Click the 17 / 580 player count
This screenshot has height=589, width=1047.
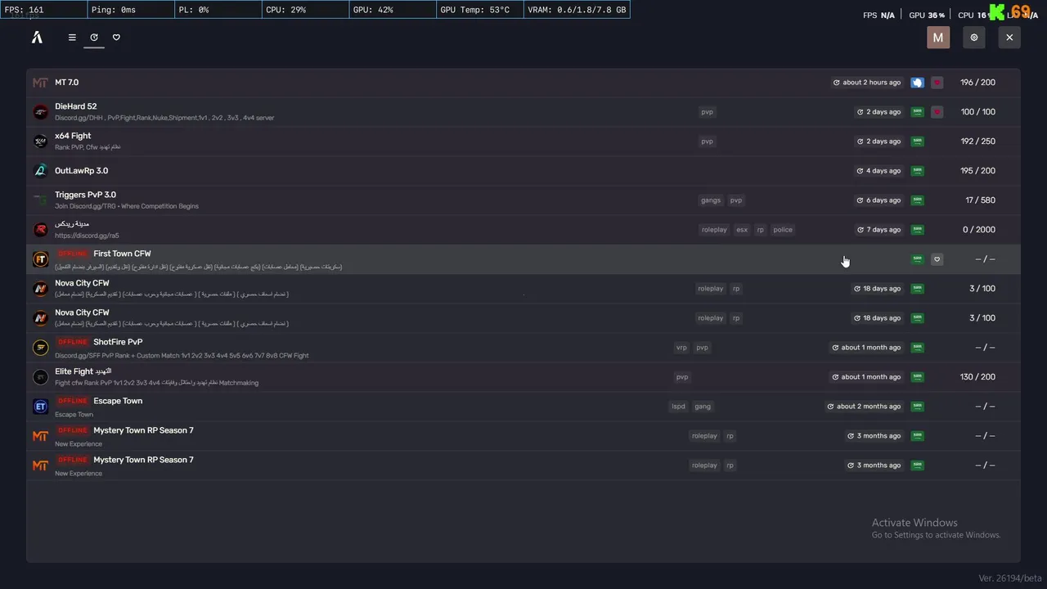[x=980, y=200]
